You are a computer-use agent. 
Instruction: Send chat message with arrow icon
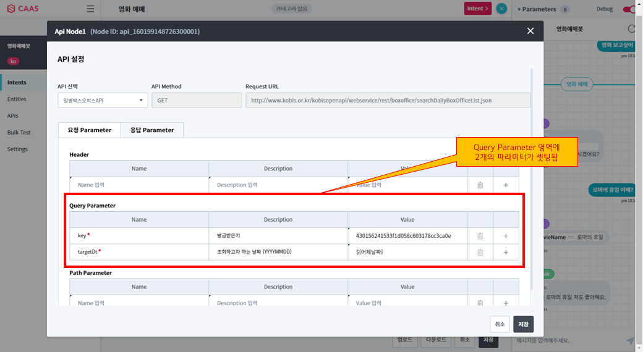coord(630,340)
